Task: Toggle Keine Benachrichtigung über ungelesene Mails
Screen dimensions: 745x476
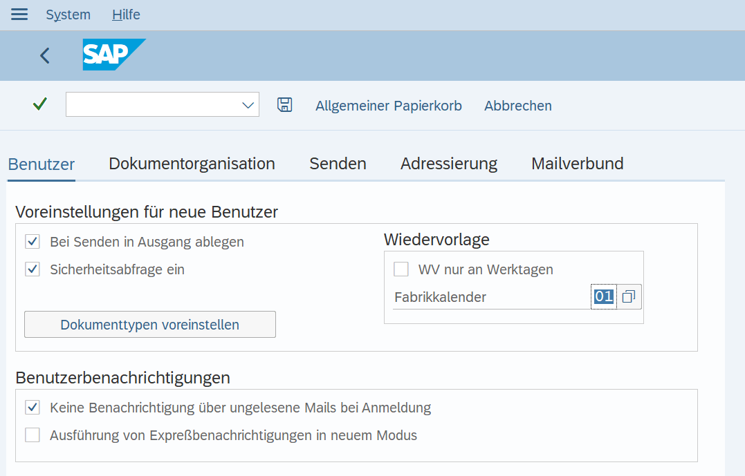Action: (33, 407)
